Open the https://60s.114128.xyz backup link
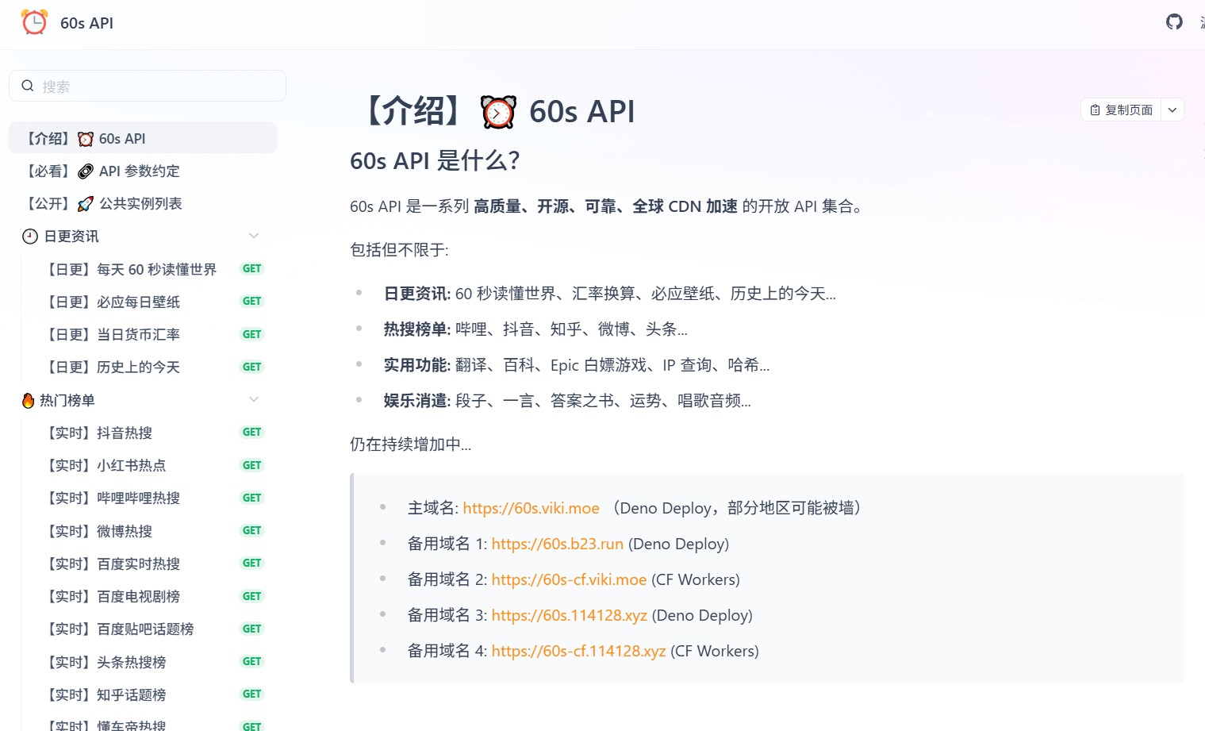The height and width of the screenshot is (731, 1205). [x=569, y=615]
